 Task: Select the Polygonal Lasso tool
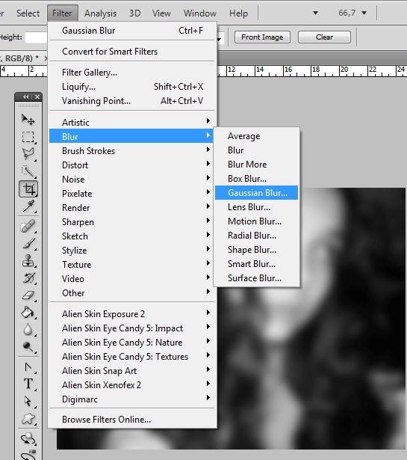click(28, 154)
